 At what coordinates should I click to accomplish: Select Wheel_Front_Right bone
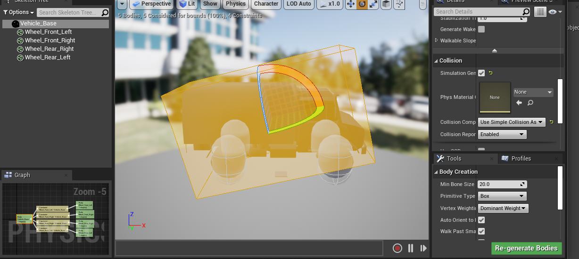click(50, 40)
